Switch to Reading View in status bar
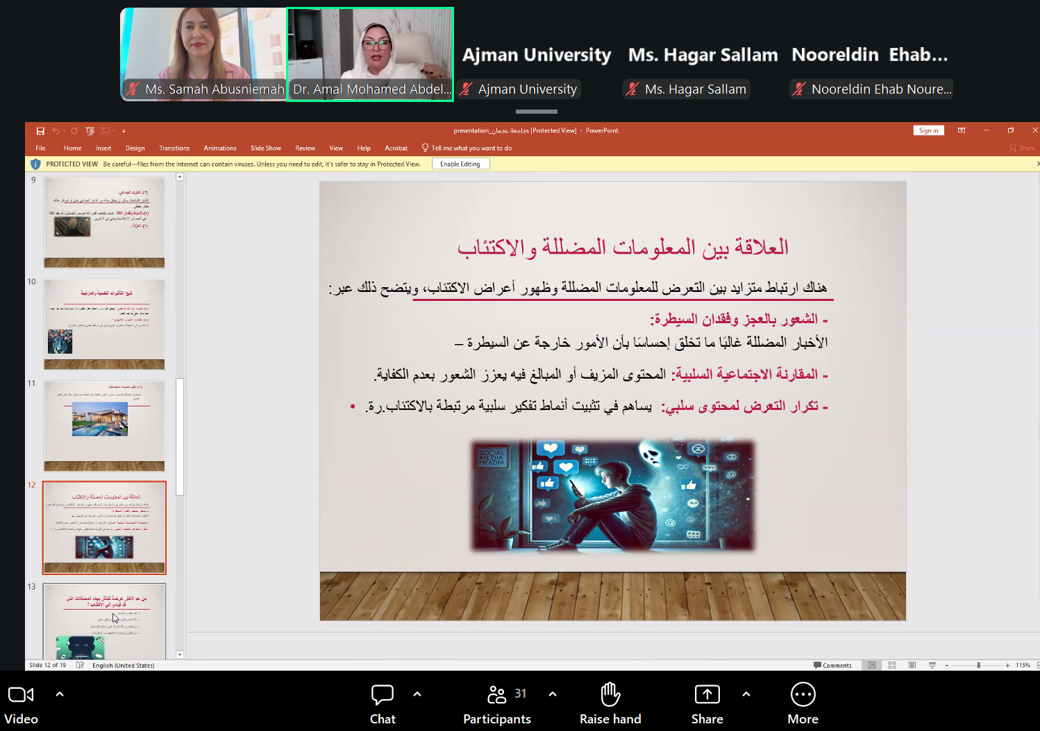The image size is (1040, 731). (912, 665)
